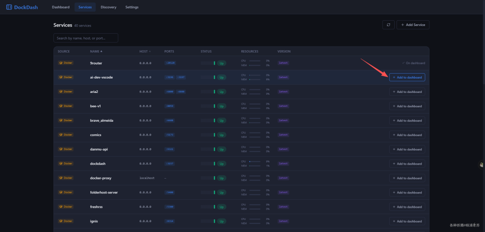Viewport: 485px width, 232px height.
Task: Add dockdash service to dashboard
Action: 407,163
